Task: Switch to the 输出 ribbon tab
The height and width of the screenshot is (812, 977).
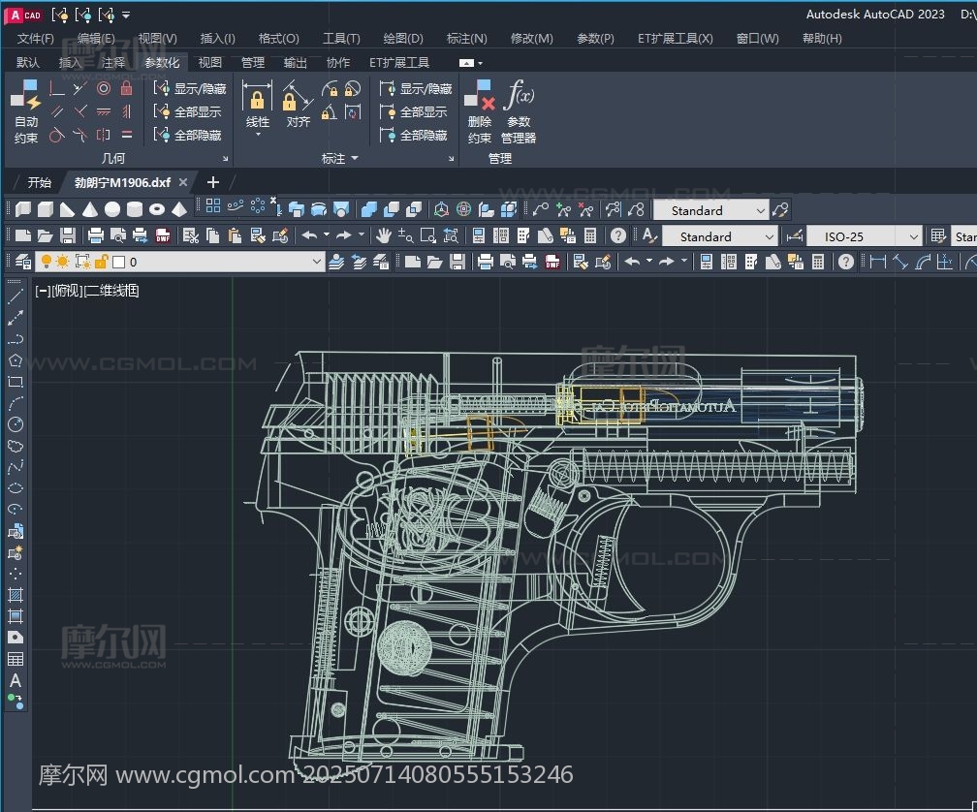Action: pos(296,62)
